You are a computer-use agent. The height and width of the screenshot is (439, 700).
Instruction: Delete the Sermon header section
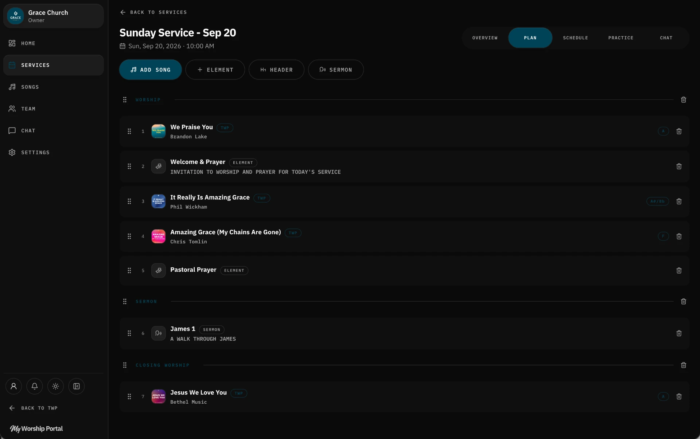(x=684, y=302)
